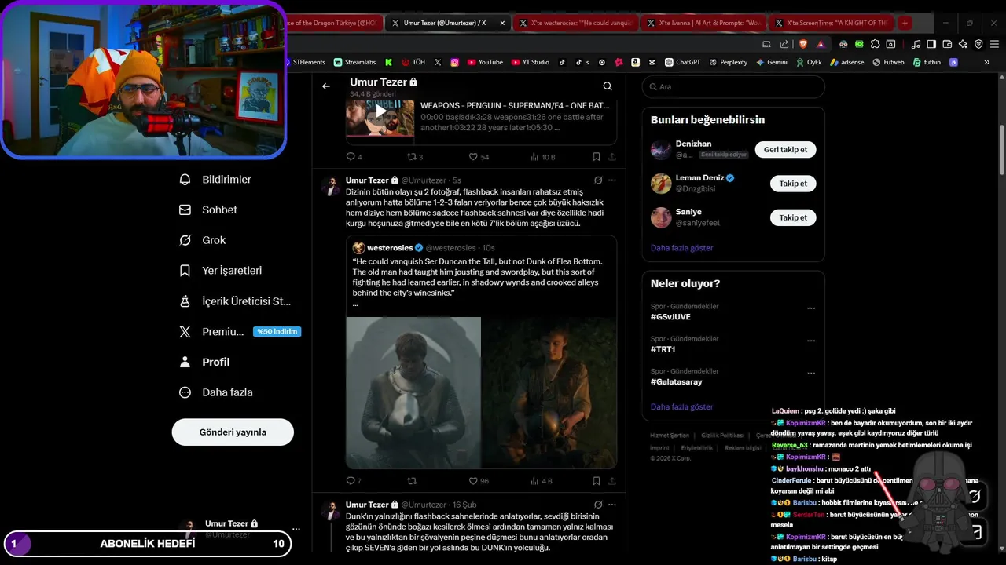Open Grok in the sidebar
This screenshot has width=1006, height=565.
click(203, 240)
